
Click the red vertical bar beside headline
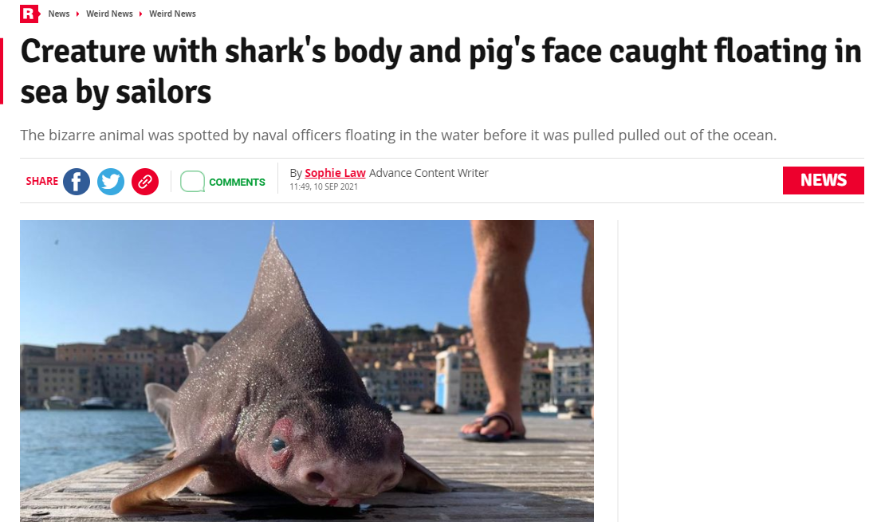(x=2, y=72)
